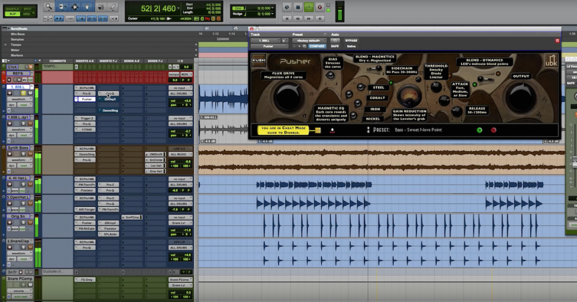Image resolution: width=577 pixels, height=302 pixels.
Task: Open 1.808.L no input selector
Action: tap(180, 88)
